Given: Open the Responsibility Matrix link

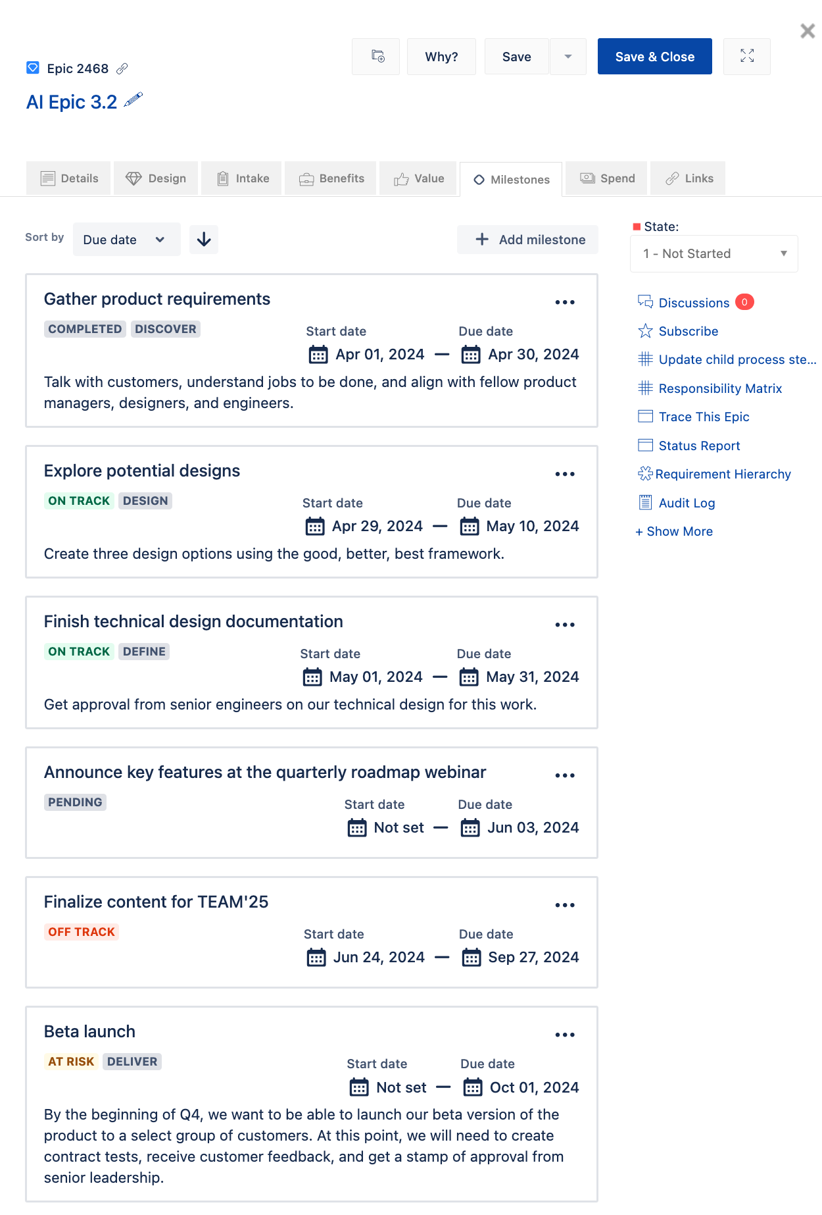Looking at the screenshot, I should tap(720, 388).
